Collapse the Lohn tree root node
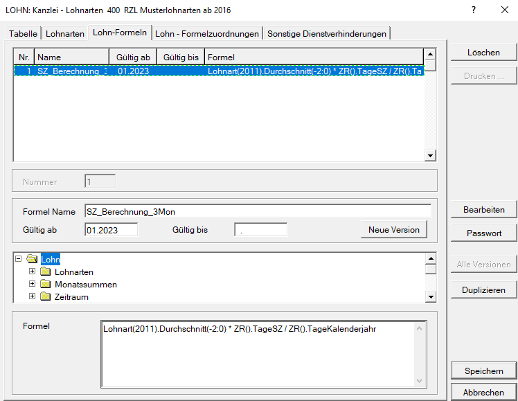This screenshot has height=401, width=518. pos(19,260)
